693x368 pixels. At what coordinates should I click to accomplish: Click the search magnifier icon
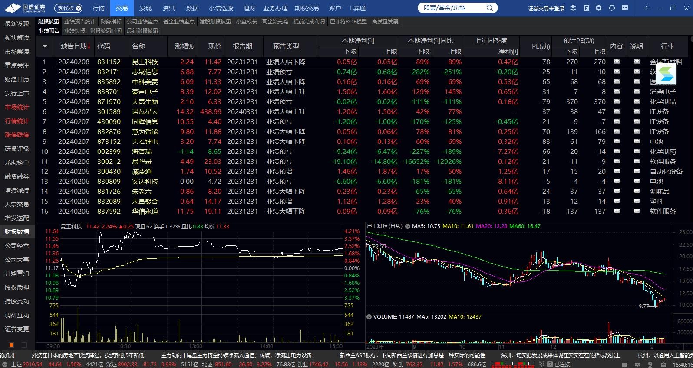(x=490, y=8)
